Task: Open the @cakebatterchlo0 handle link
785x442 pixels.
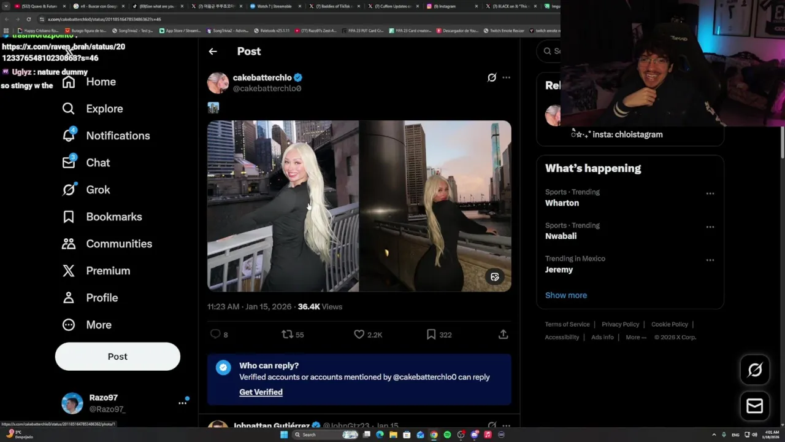Action: (267, 88)
